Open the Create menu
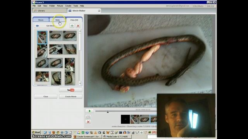This screenshot has height=139, width=248. point(68,6)
